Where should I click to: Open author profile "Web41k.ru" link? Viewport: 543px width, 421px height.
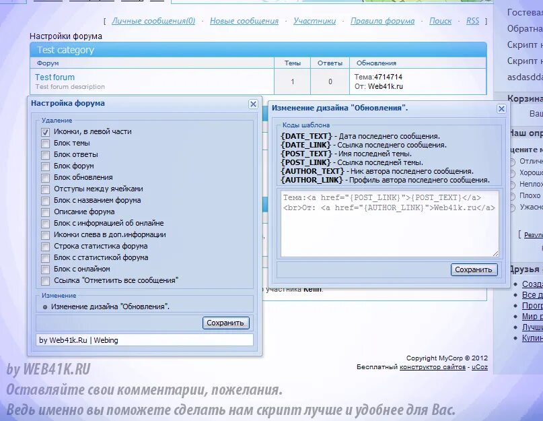click(385, 86)
